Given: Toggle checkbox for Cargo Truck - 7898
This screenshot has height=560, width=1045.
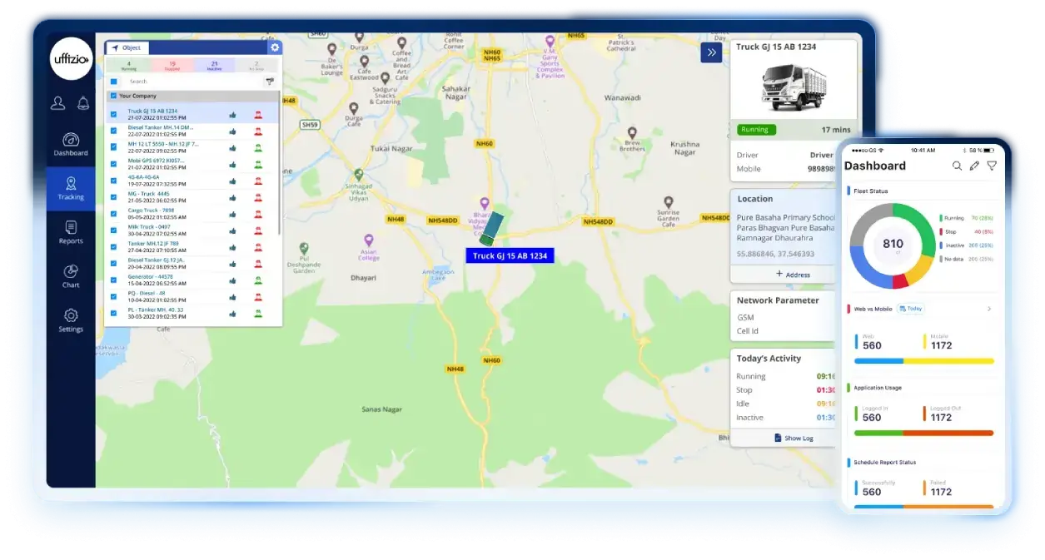Looking at the screenshot, I should 113,214.
